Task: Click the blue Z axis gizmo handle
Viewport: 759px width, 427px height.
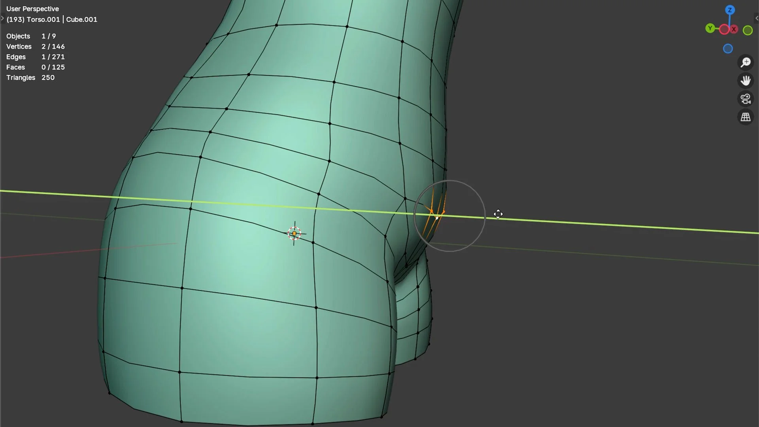Action: (x=730, y=10)
